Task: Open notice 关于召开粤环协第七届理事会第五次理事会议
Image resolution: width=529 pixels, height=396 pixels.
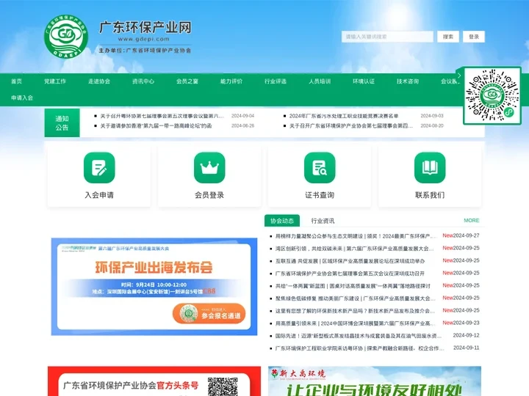Action: click(x=162, y=116)
